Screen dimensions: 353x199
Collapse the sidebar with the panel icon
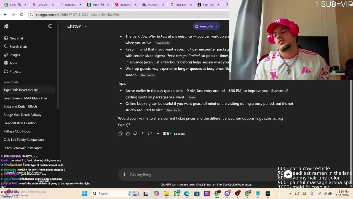[x=50, y=26]
